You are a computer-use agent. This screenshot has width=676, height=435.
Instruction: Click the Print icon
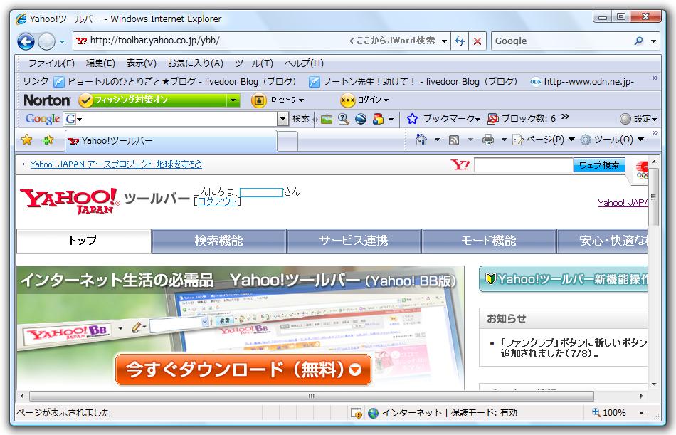click(x=488, y=140)
